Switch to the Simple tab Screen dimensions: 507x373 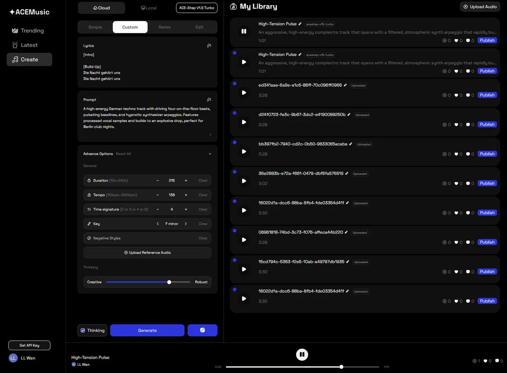tap(95, 27)
